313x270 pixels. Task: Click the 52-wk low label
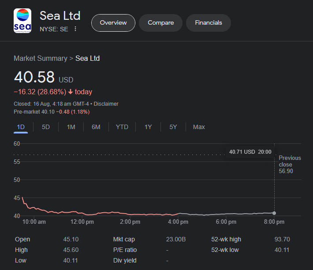225,250
